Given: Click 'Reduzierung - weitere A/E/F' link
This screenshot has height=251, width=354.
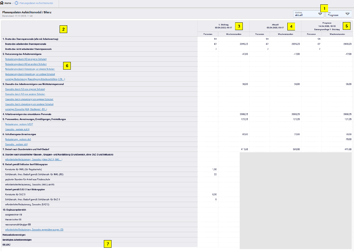Looking at the screenshot, I should (19, 124).
